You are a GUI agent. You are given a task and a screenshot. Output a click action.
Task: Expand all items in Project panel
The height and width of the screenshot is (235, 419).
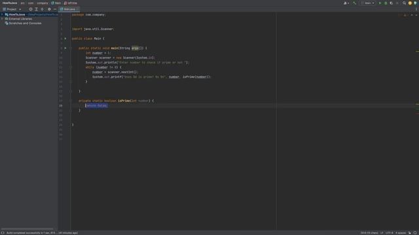click(x=37, y=9)
